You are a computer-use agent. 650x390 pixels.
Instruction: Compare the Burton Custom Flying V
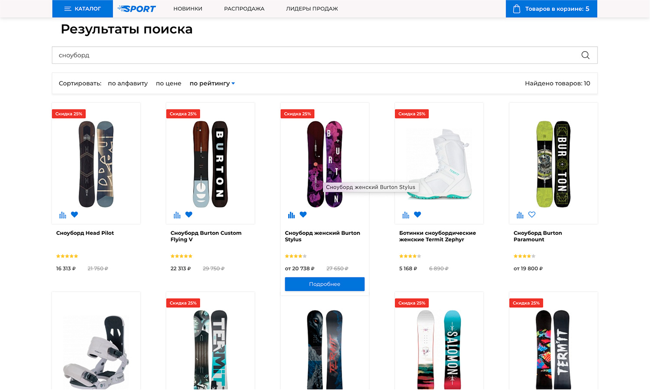coord(177,215)
